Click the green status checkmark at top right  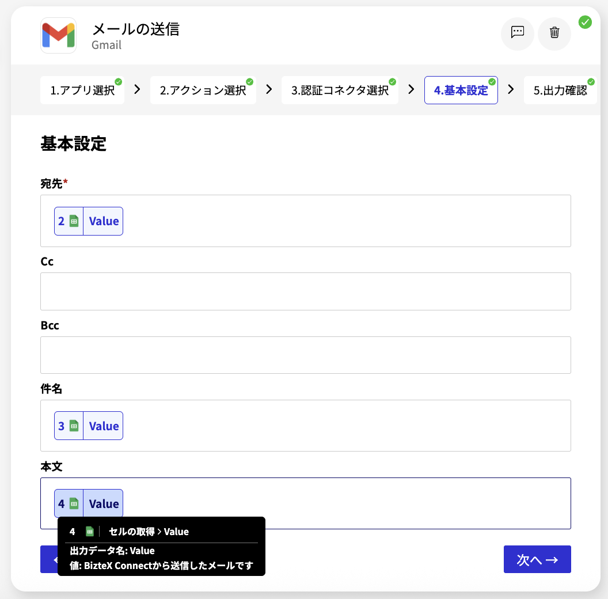point(585,22)
